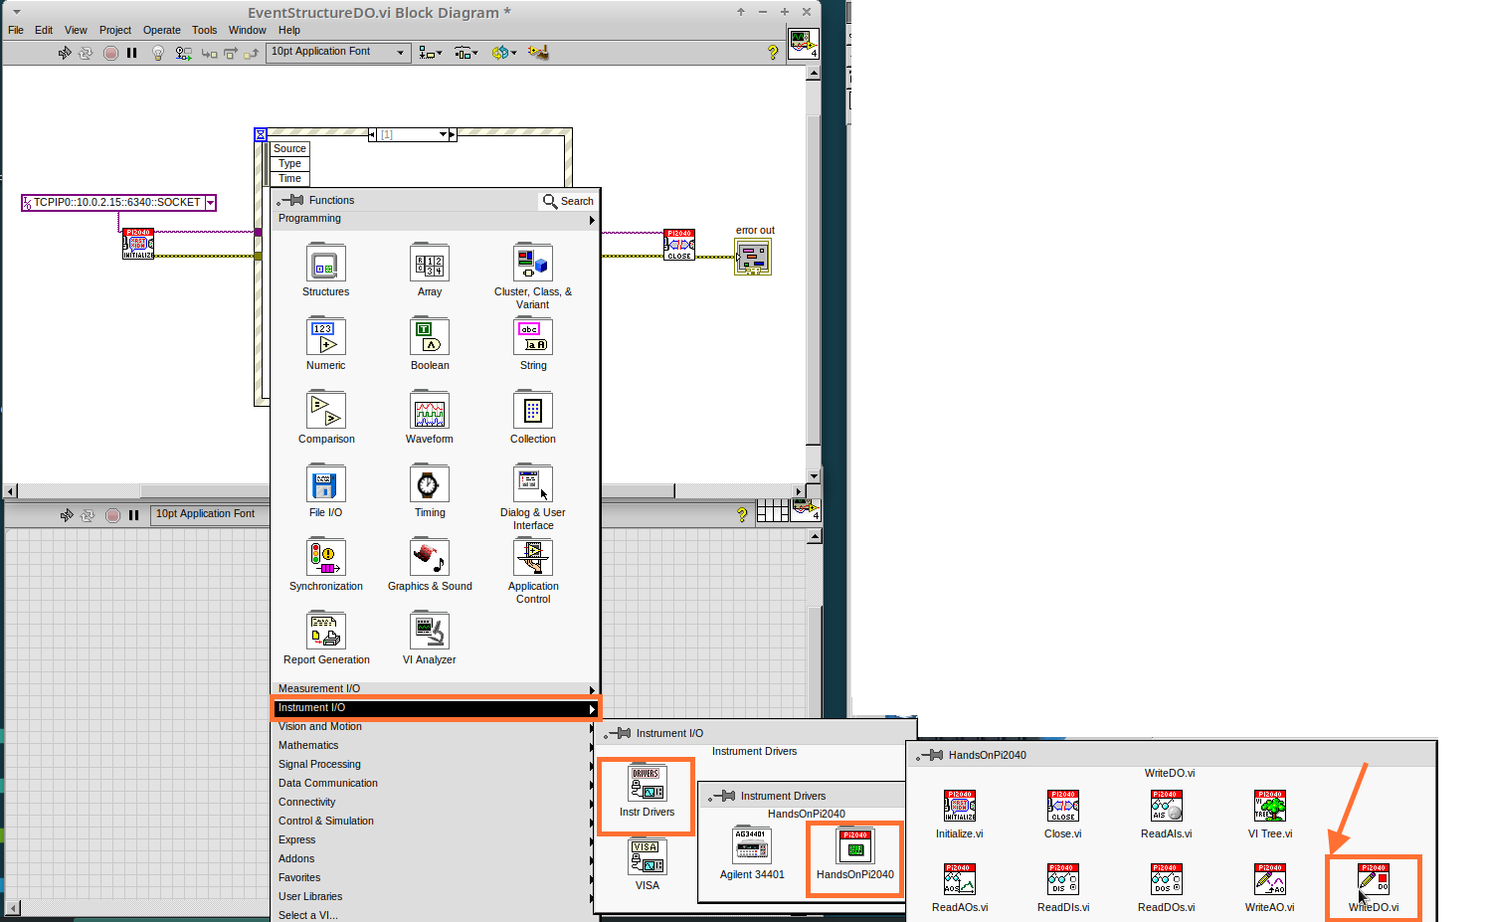Open the 10pt Application Font dropdown in Block Diagram

coord(340,52)
